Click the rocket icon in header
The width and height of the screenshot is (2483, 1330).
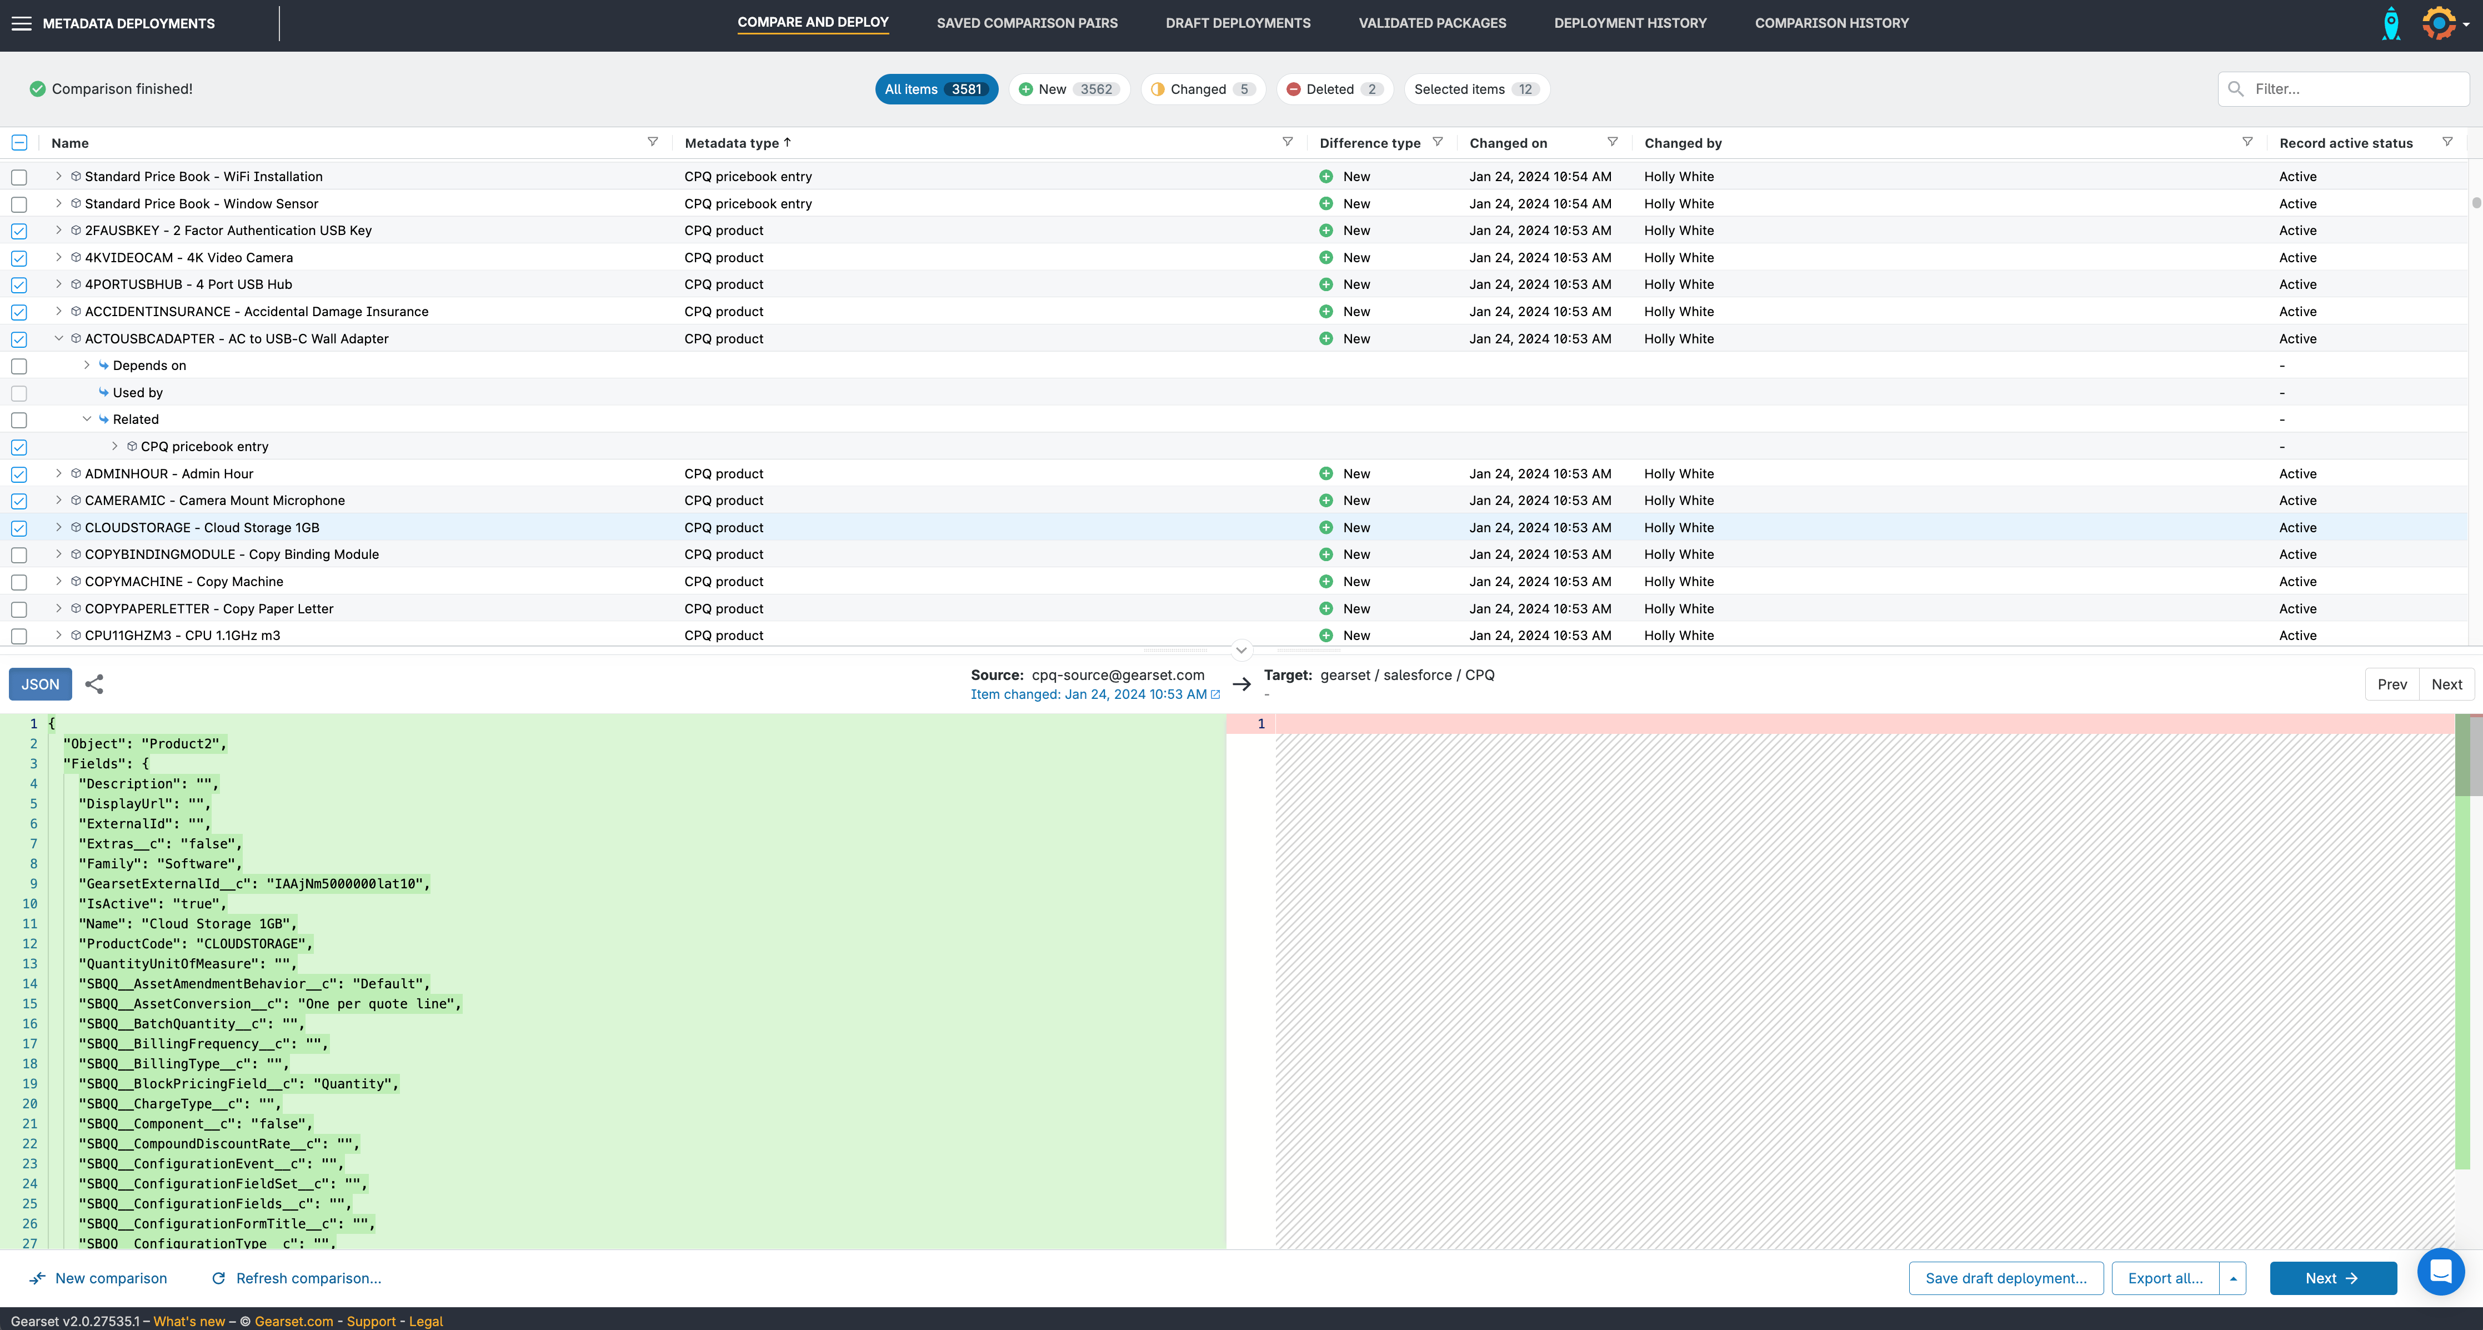tap(2390, 23)
